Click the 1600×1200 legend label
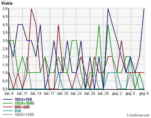The width and height of the screenshot is (151, 118). coord(24,115)
